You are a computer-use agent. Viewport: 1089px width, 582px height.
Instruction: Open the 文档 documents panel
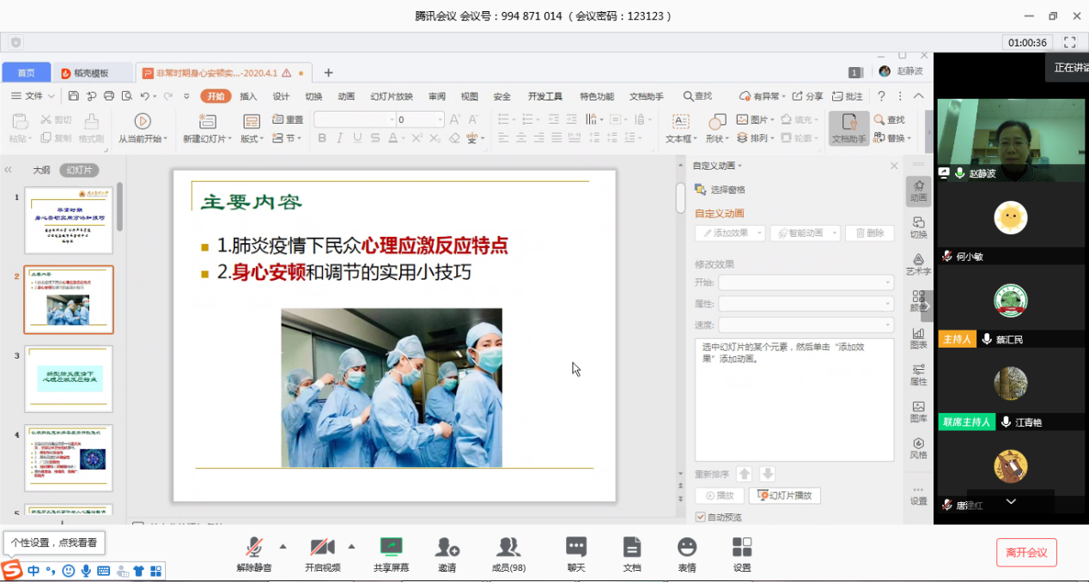[x=632, y=555]
